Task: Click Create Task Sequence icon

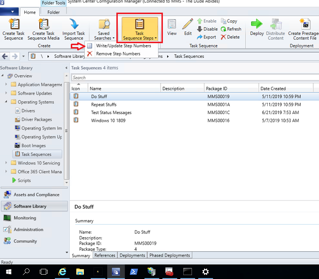Action: pyautogui.click(x=14, y=24)
